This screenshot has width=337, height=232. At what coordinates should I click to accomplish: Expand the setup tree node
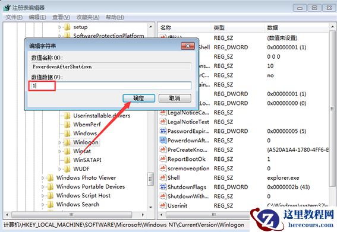tap(60, 27)
